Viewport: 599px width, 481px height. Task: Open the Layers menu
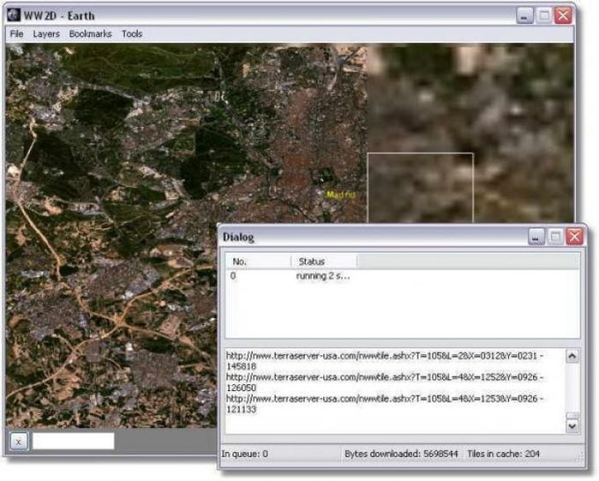pos(46,34)
